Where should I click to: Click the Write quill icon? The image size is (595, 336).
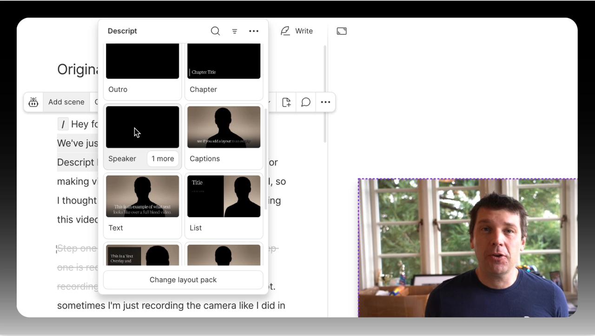285,31
